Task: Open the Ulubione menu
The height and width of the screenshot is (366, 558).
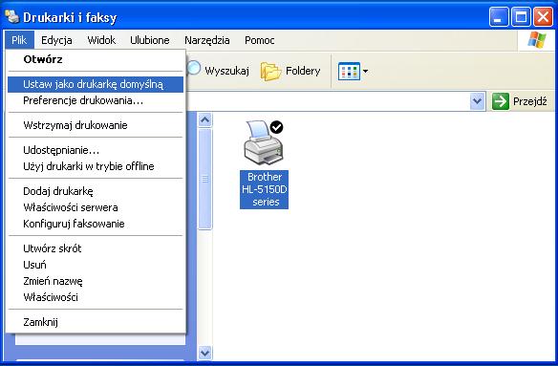Action: click(x=149, y=40)
